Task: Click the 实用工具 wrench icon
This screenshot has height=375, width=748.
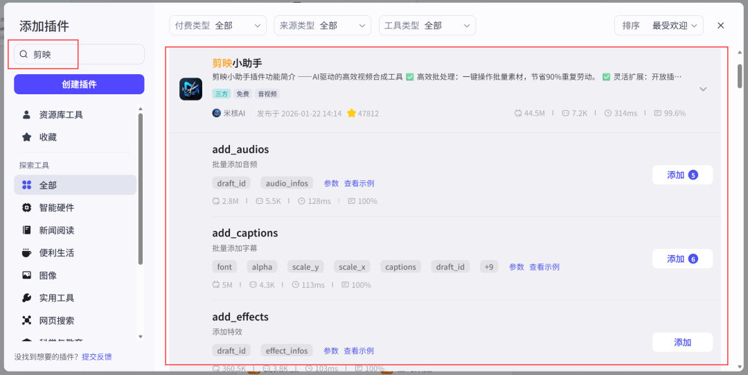Action: (x=26, y=298)
